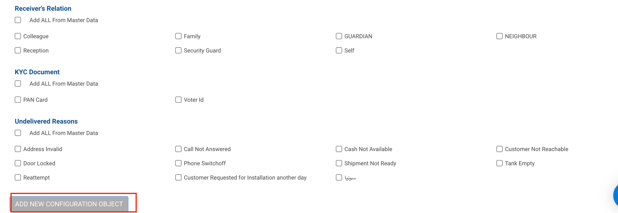Select the GUARDIAN checkbox
The height and width of the screenshot is (213, 618).
pyautogui.click(x=339, y=36)
